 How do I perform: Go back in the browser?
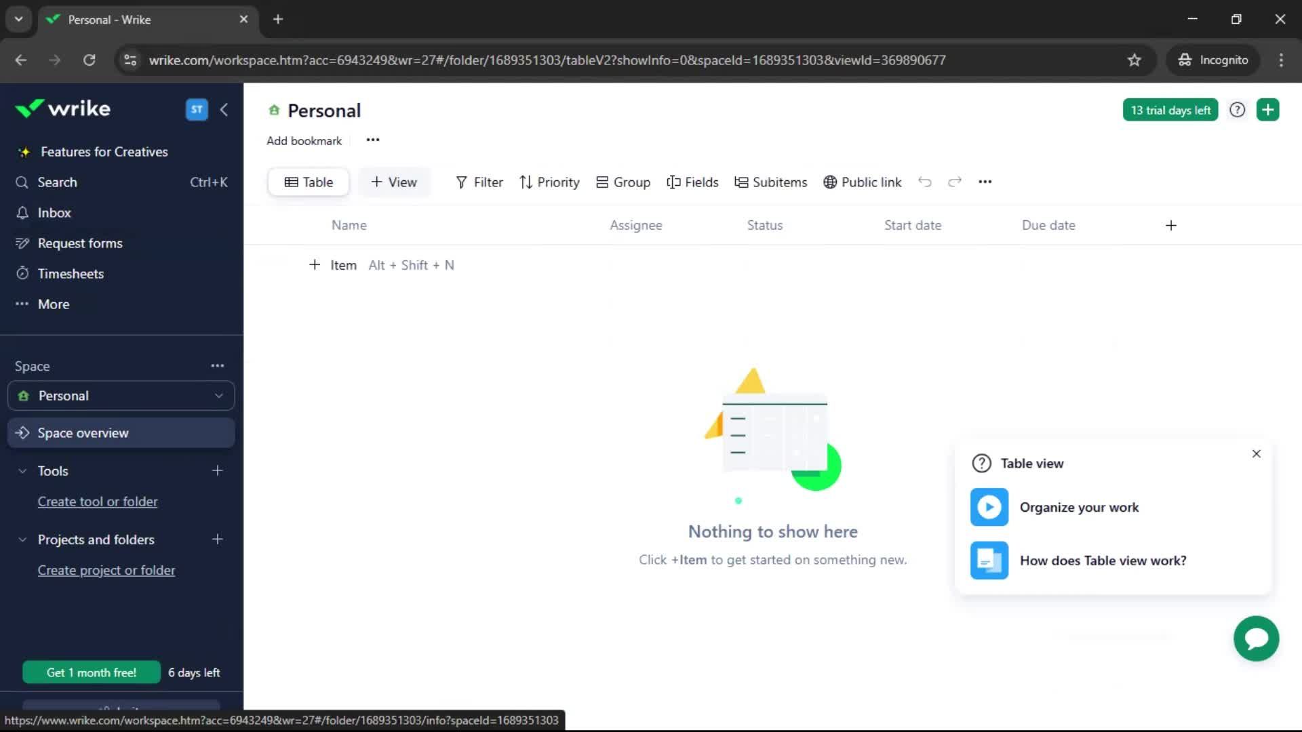(x=21, y=60)
